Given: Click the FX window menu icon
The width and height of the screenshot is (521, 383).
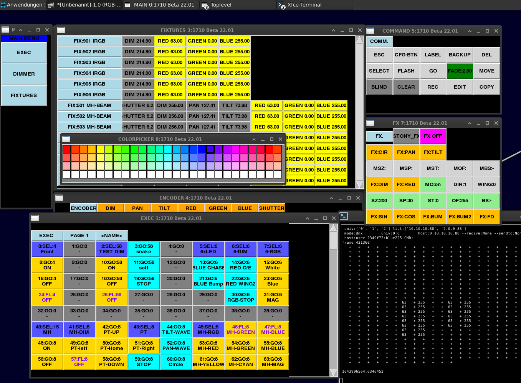Looking at the screenshot, I should (370, 123).
